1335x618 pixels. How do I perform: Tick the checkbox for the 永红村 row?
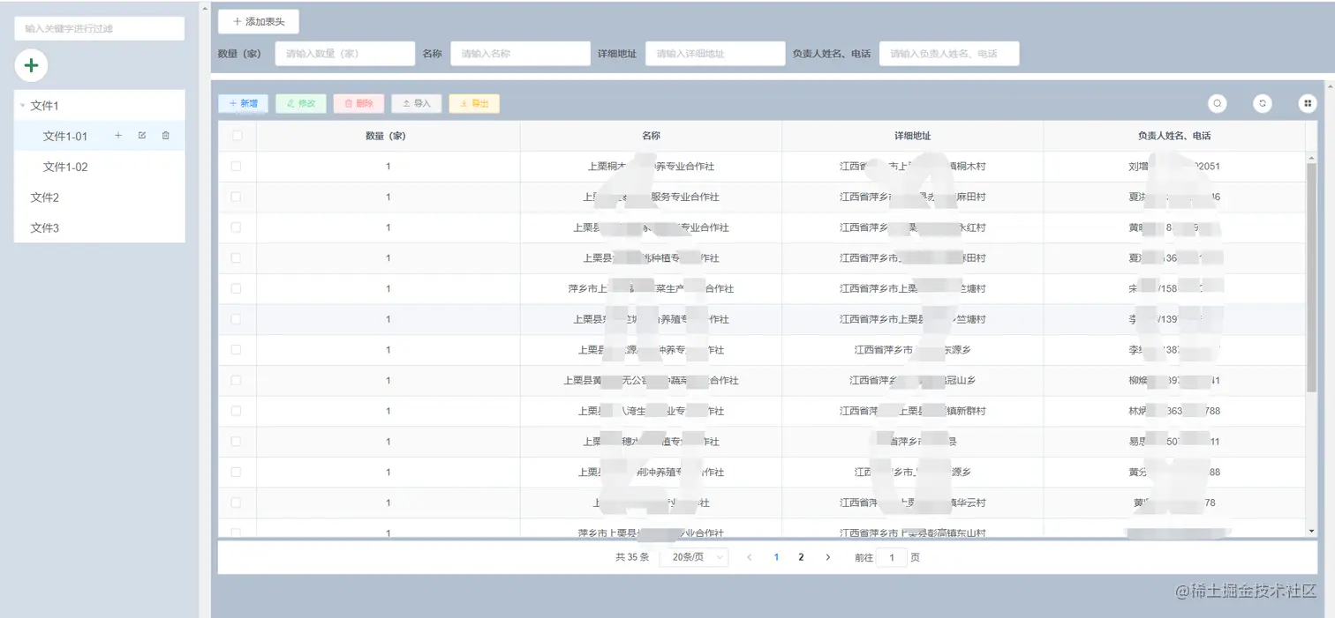237,227
